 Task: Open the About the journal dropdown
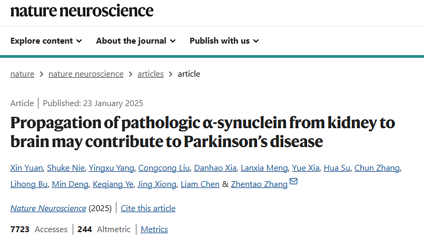pos(136,41)
